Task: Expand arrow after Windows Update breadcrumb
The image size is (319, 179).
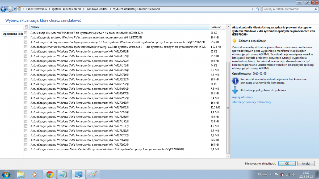Action: click(110, 9)
